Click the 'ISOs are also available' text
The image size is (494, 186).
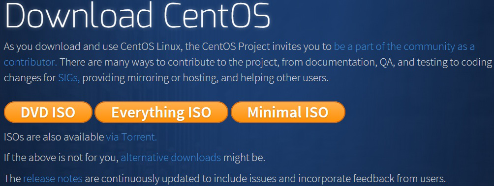(x=54, y=137)
